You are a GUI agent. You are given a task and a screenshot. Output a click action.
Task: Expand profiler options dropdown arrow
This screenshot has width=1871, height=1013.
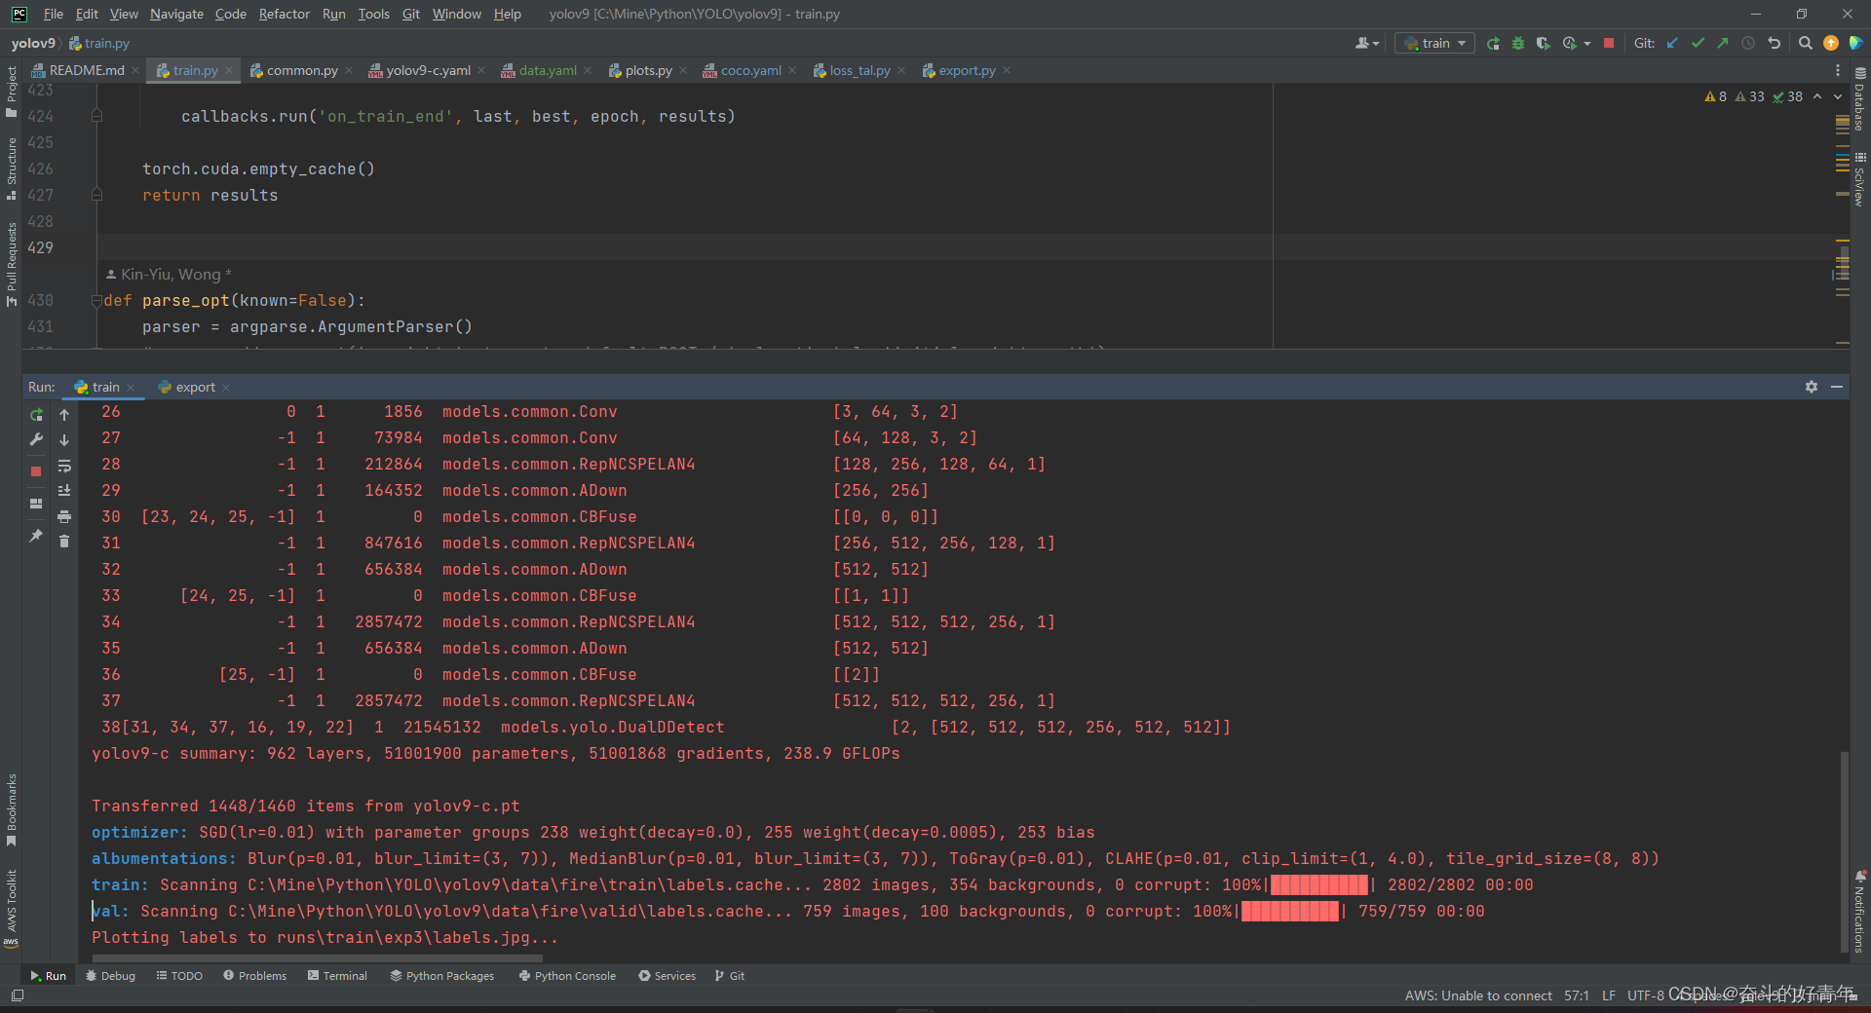click(x=1587, y=43)
